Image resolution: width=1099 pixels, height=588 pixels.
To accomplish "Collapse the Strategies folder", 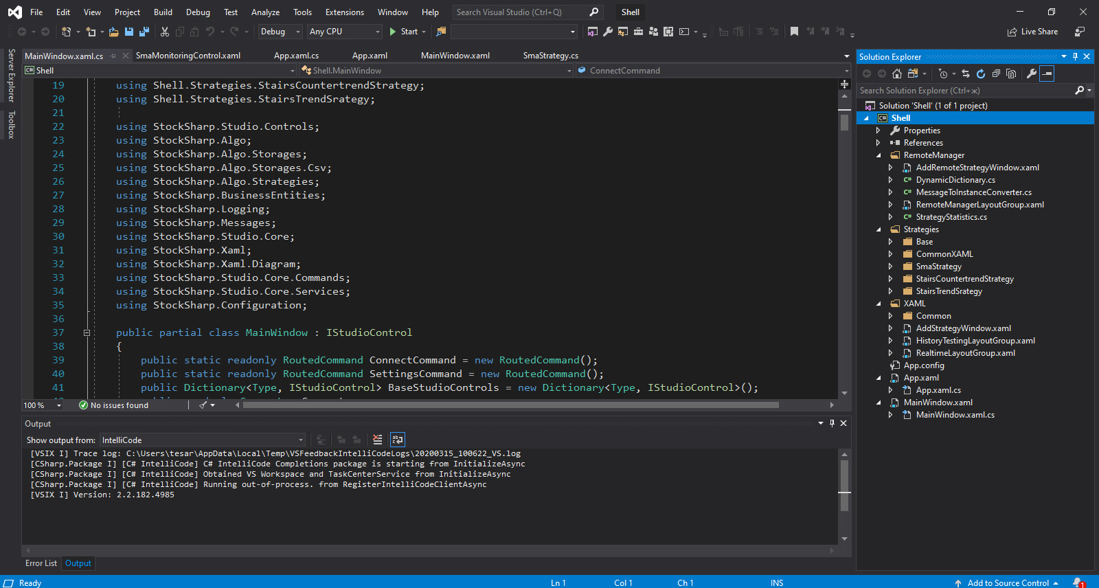I will tap(879, 229).
